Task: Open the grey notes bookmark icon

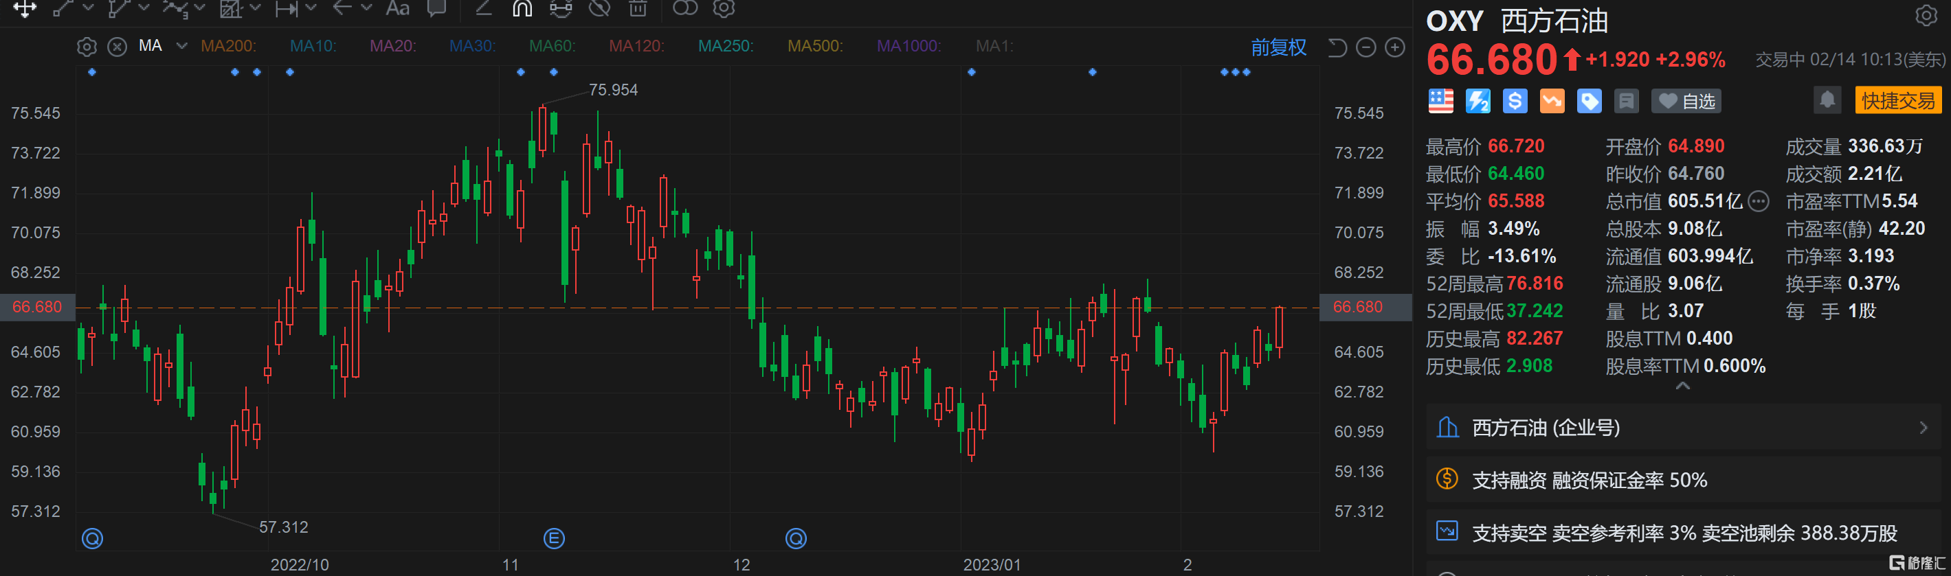Action: (1626, 101)
